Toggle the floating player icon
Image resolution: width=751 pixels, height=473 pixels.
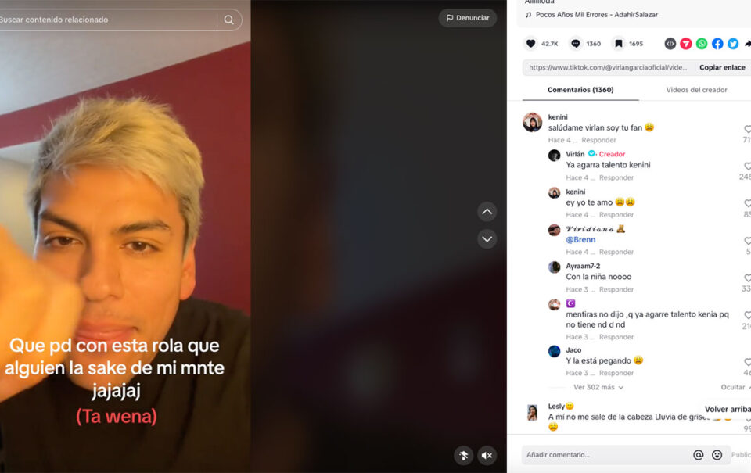click(464, 455)
